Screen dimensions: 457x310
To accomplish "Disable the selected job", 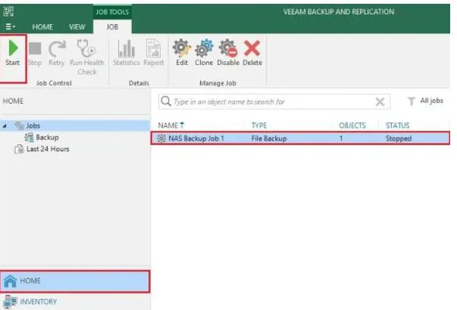I will pyautogui.click(x=228, y=54).
